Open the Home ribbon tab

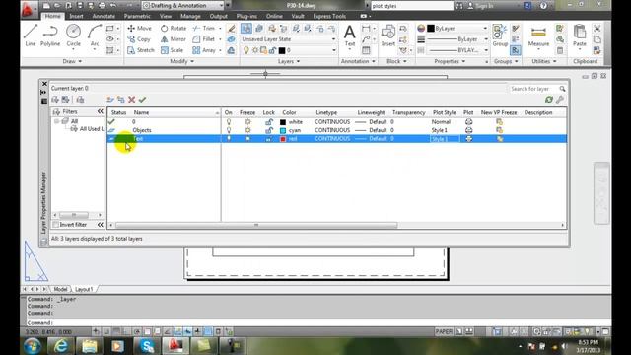tap(52, 16)
